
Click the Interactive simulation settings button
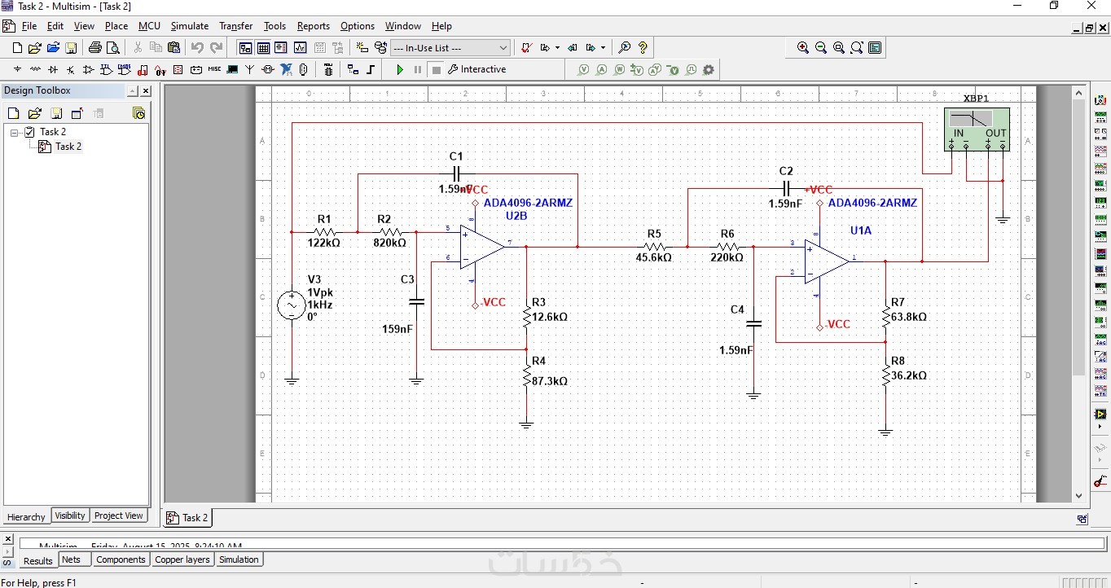point(477,70)
